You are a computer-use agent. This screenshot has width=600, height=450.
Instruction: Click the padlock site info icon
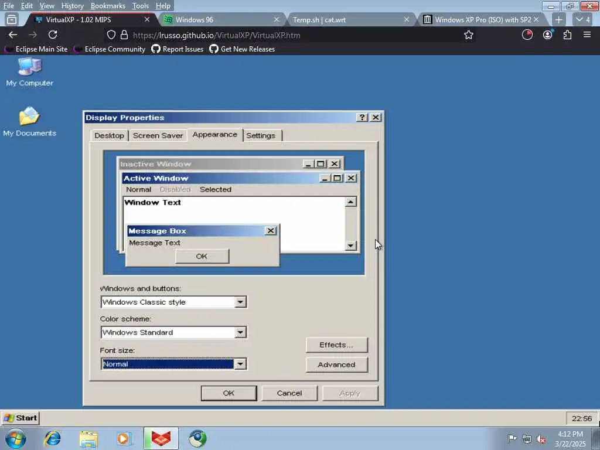[124, 35]
